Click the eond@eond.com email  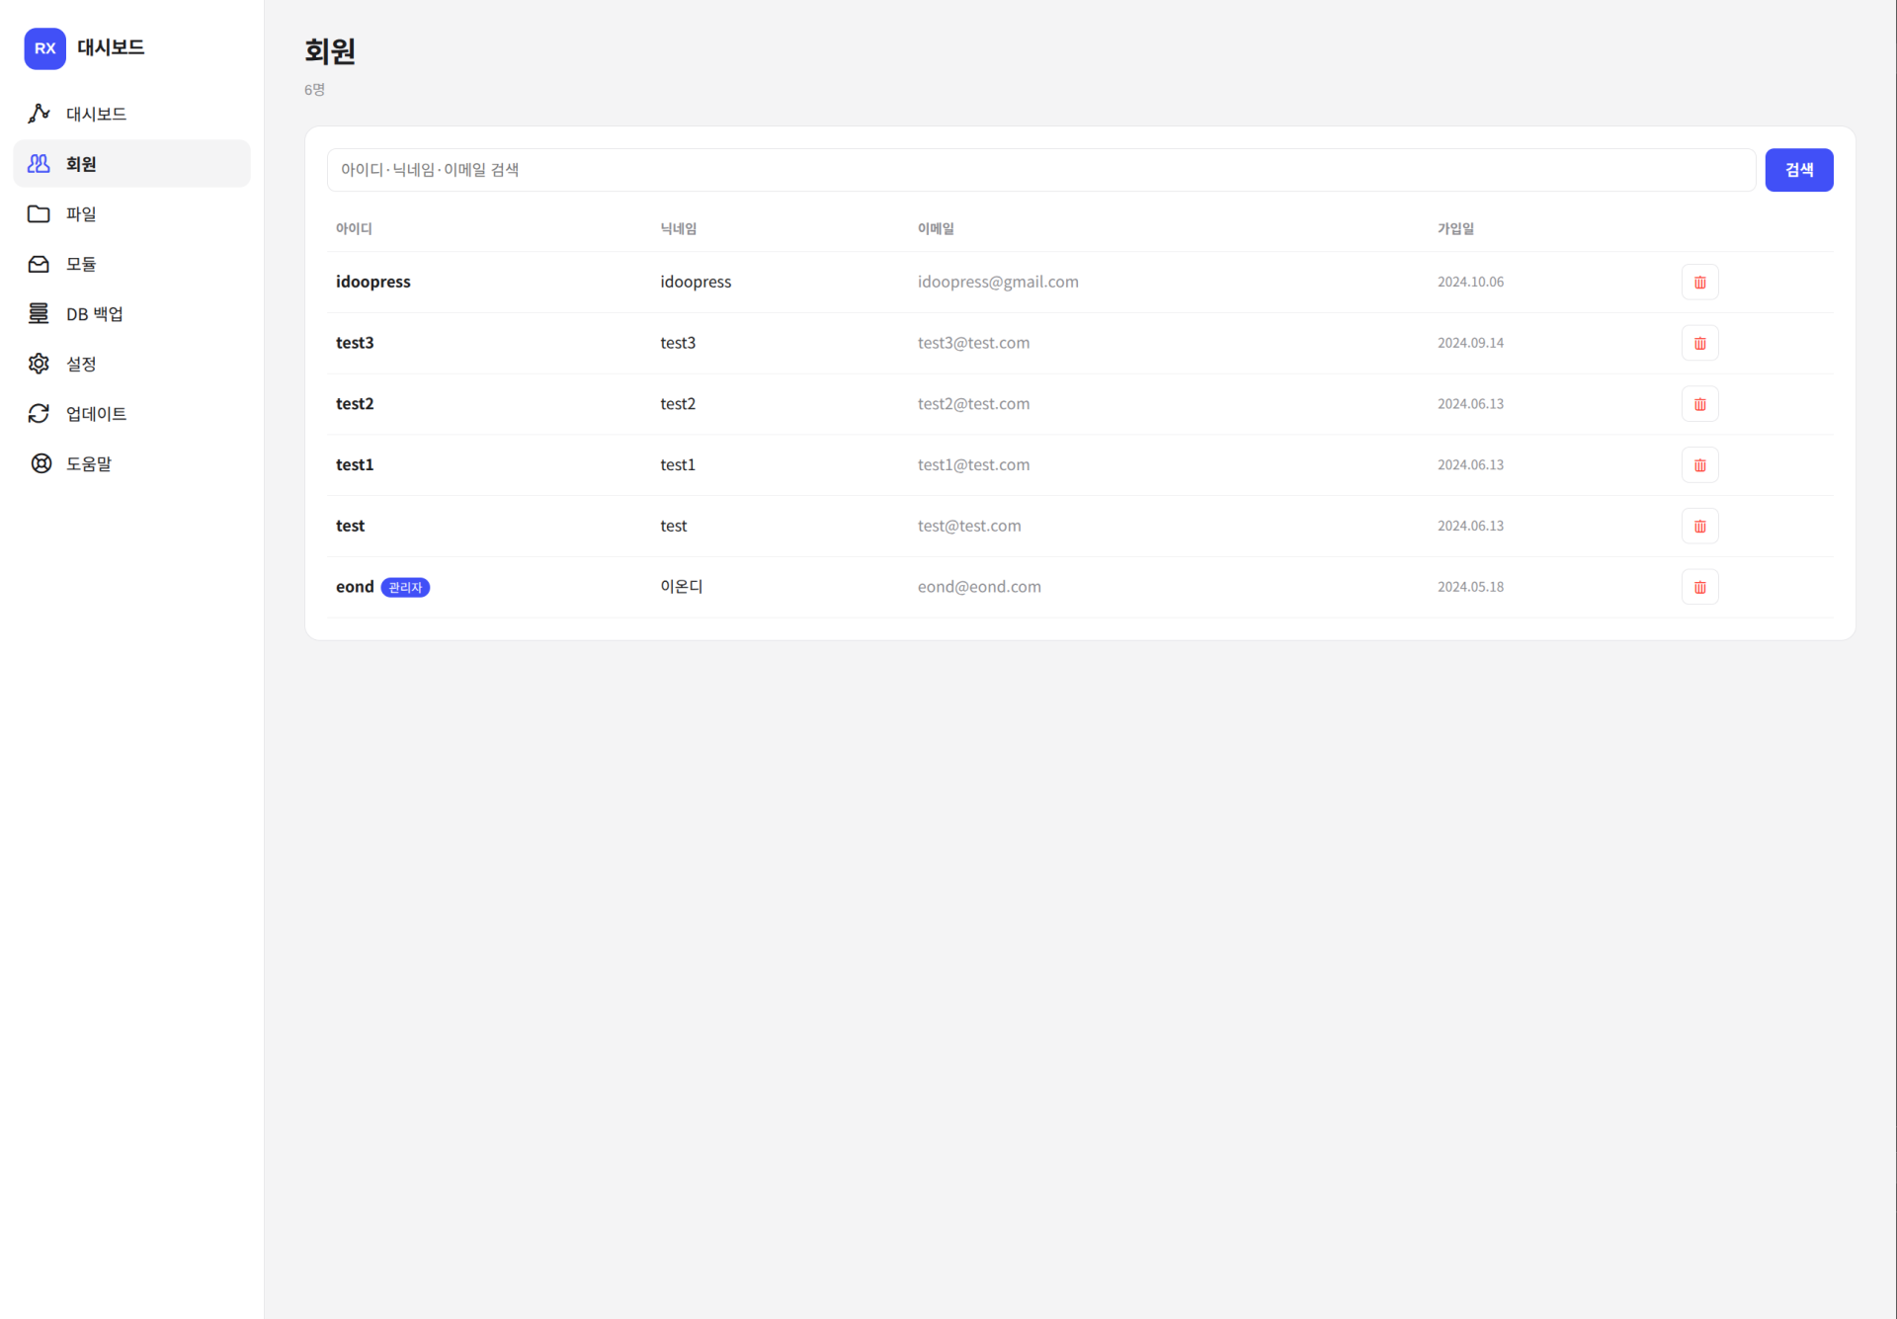tap(979, 587)
